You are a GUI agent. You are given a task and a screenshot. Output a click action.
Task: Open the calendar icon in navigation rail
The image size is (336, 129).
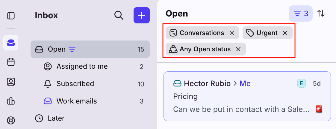[11, 62]
